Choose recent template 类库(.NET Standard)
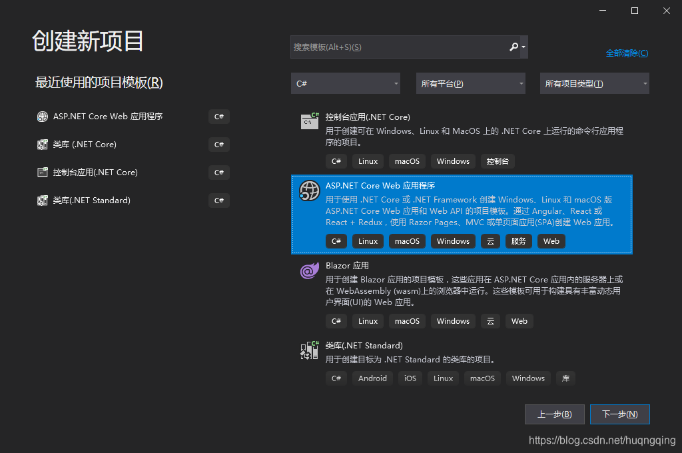The width and height of the screenshot is (682, 453). (x=92, y=201)
